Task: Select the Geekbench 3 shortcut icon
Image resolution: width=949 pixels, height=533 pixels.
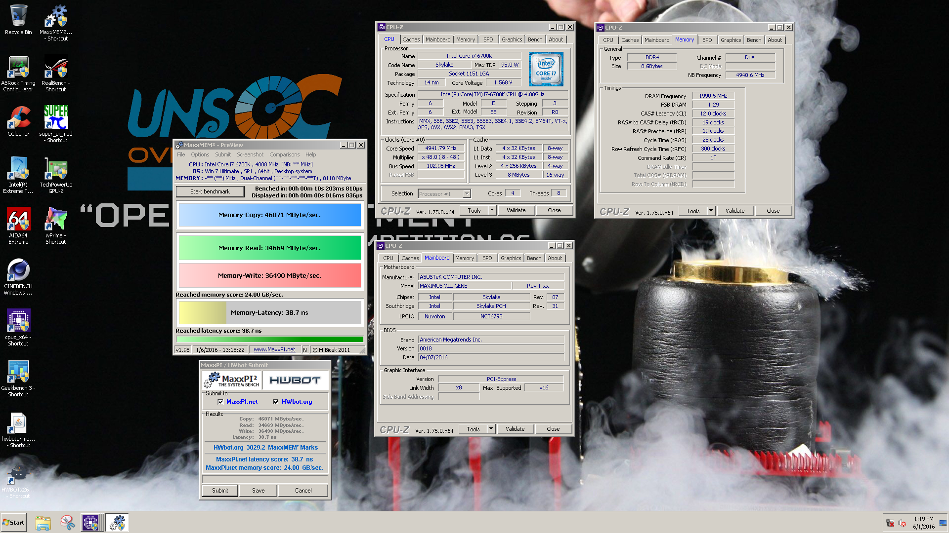Action: tap(18, 379)
